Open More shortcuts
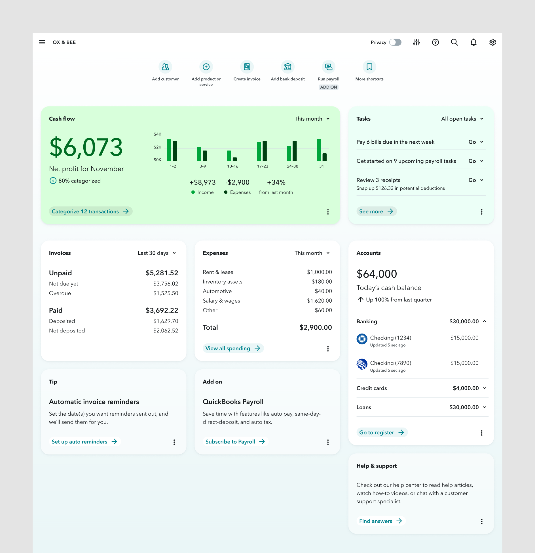Screen dimensions: 535x553 (x=369, y=67)
